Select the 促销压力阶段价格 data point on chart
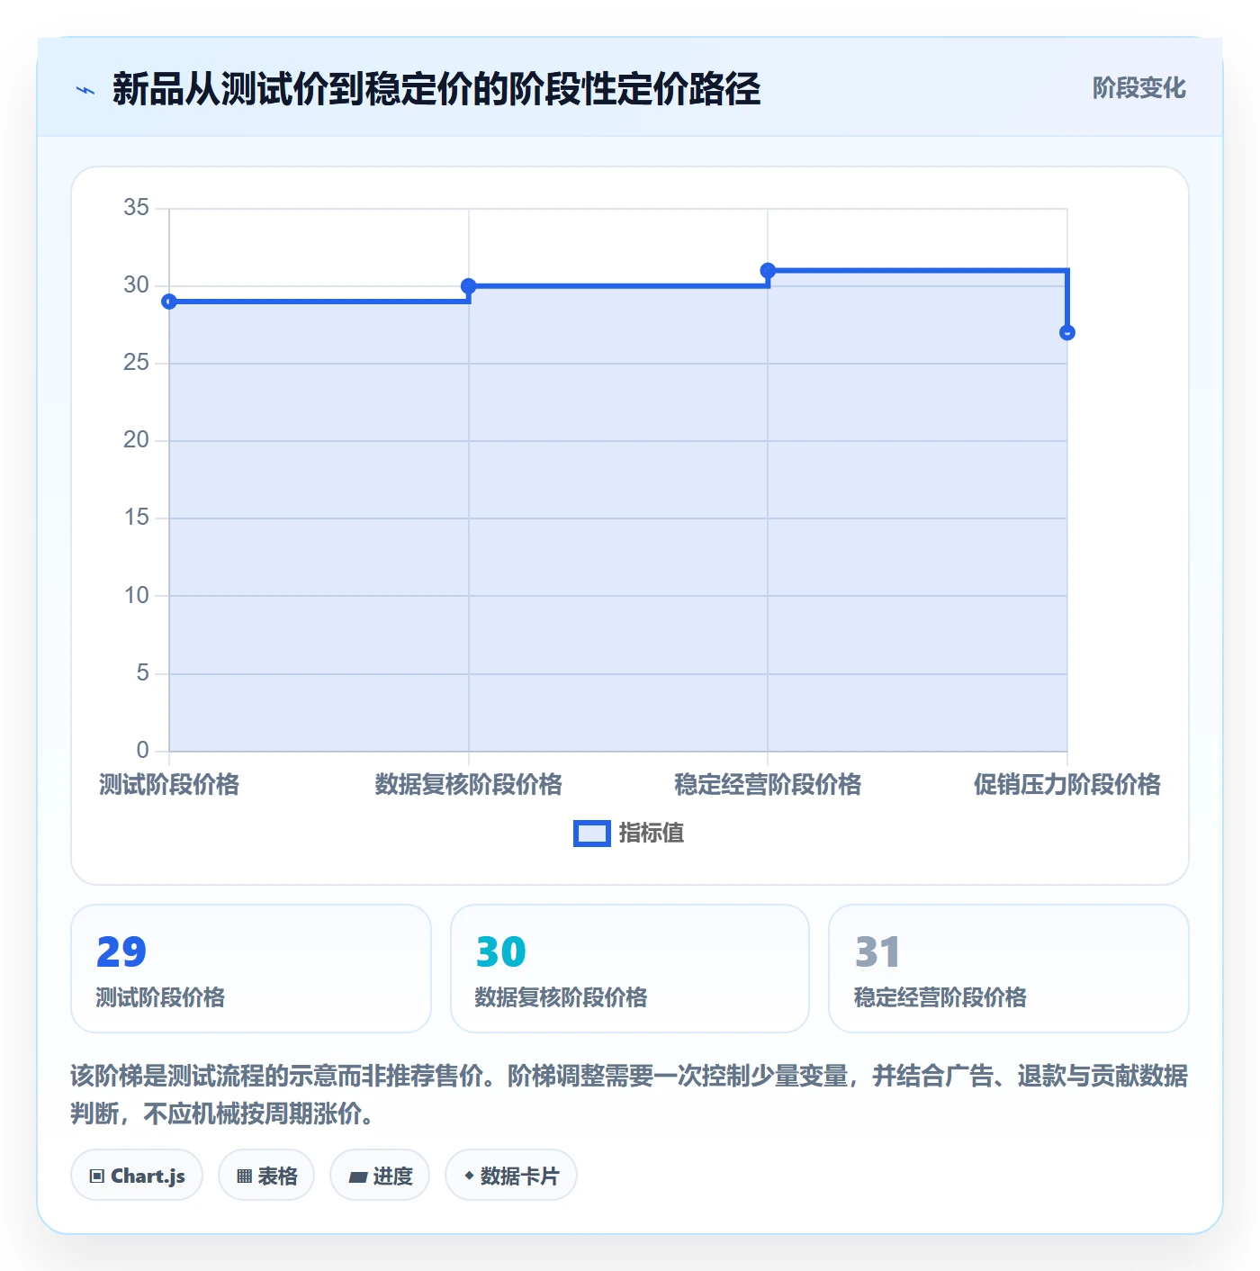 point(1067,332)
